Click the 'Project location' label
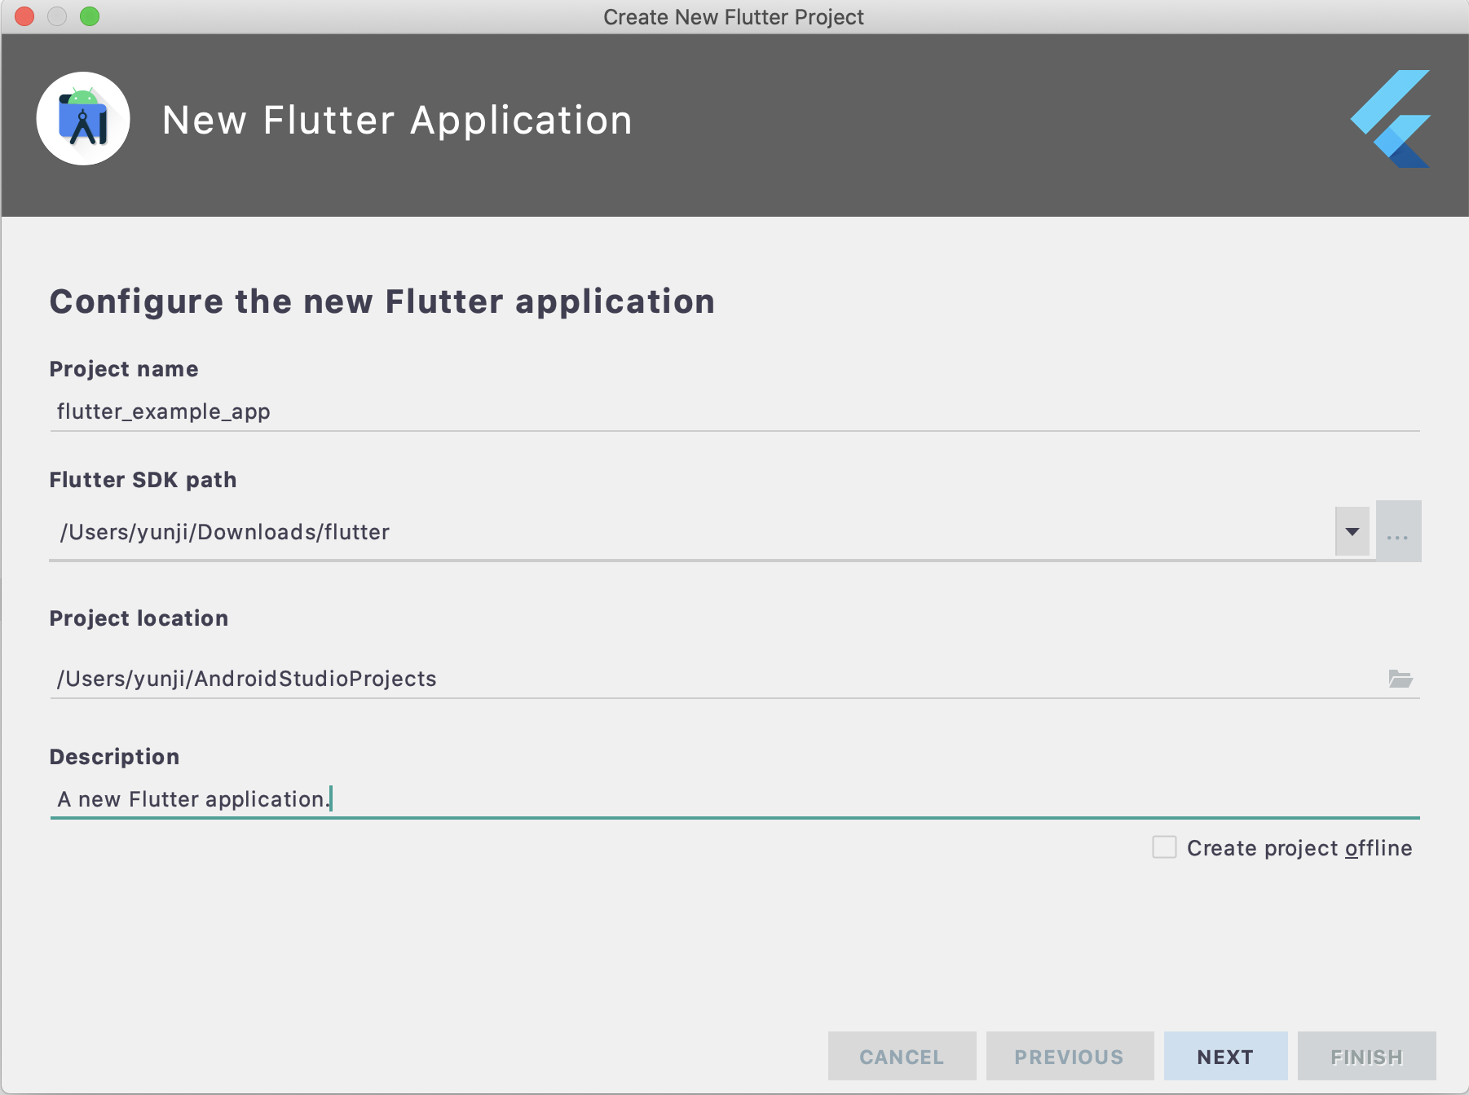 139,618
